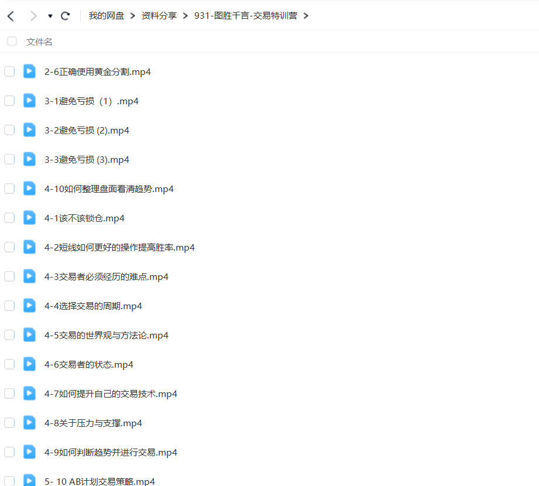
Task: Open the navigation history dropdown arrow
Action: [50, 16]
